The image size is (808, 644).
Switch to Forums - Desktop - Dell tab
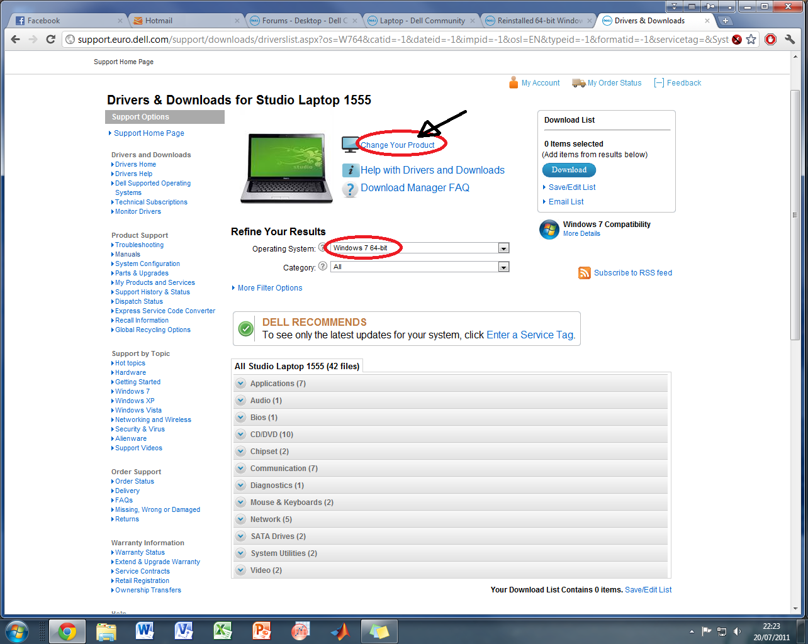[303, 21]
